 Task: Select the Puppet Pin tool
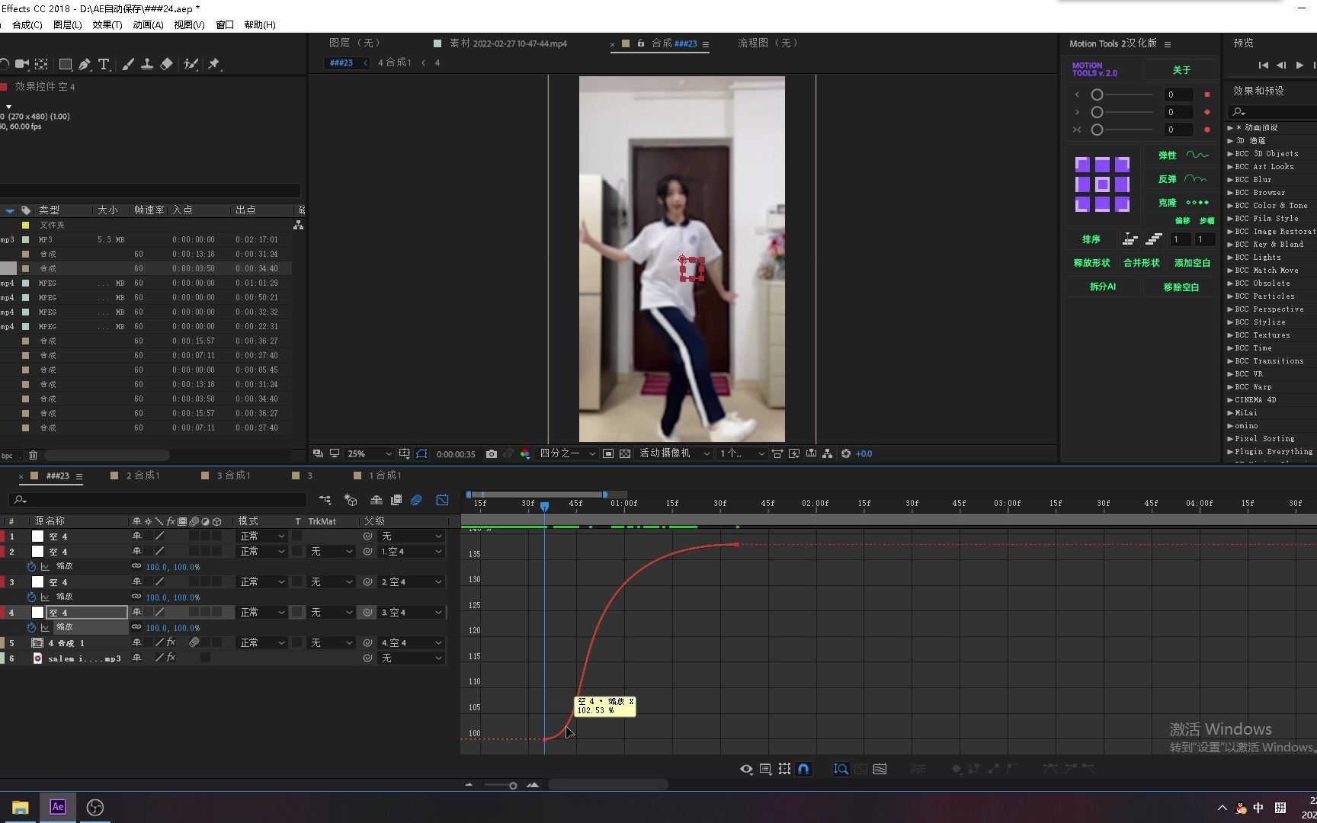point(214,65)
